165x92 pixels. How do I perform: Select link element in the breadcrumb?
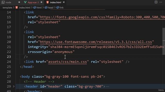tap(62, 8)
